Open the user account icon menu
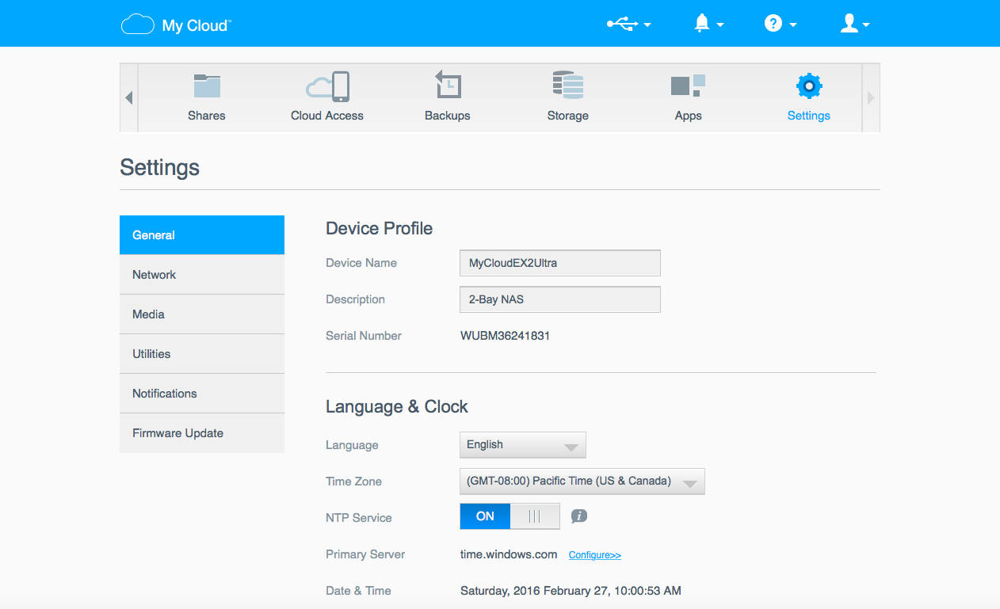Image resolution: width=1000 pixels, height=609 pixels. (854, 24)
